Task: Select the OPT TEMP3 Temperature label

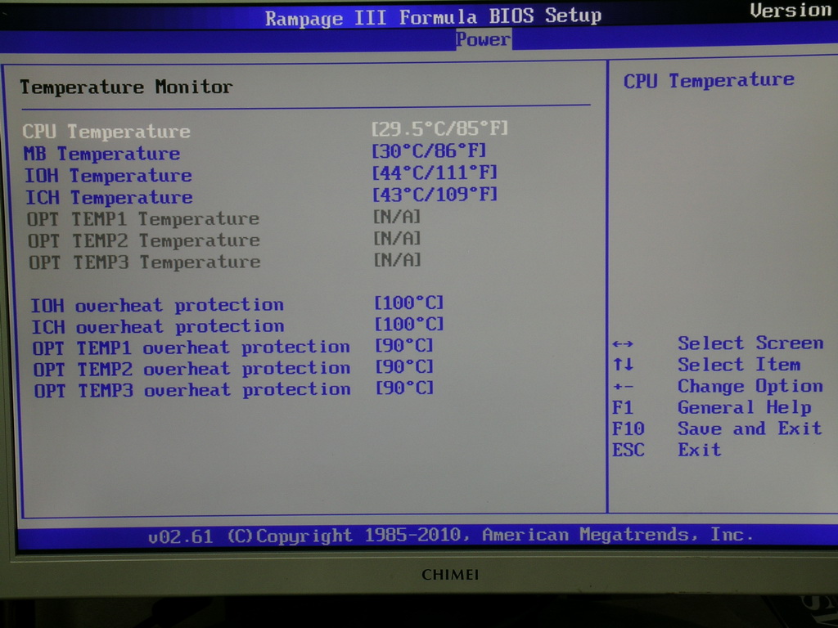Action: pos(145,262)
